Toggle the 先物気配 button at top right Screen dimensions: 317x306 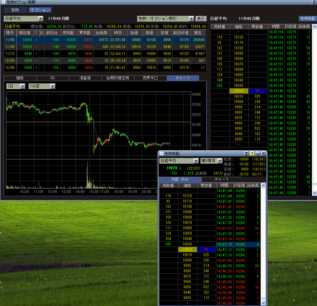pos(307,19)
